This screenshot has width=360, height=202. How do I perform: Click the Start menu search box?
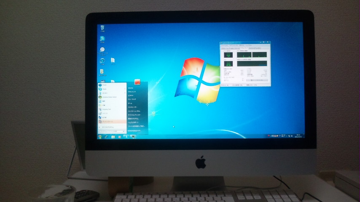point(112,131)
